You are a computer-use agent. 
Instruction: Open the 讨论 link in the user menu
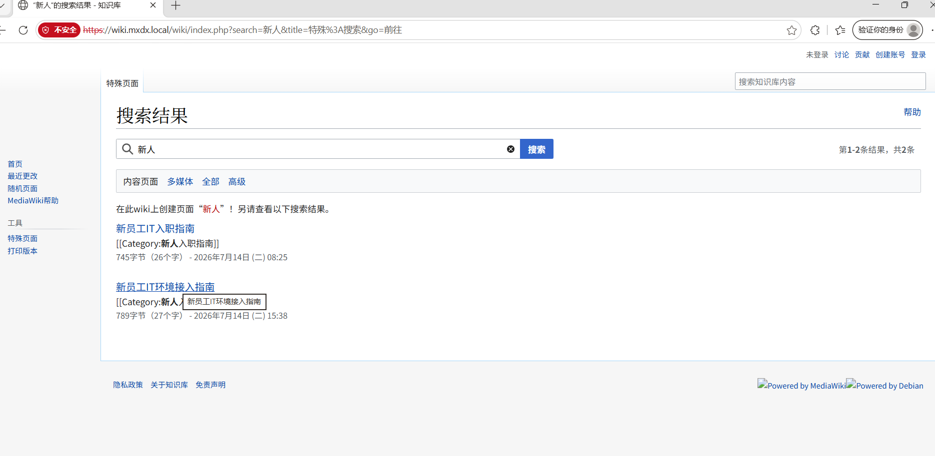pyautogui.click(x=841, y=55)
